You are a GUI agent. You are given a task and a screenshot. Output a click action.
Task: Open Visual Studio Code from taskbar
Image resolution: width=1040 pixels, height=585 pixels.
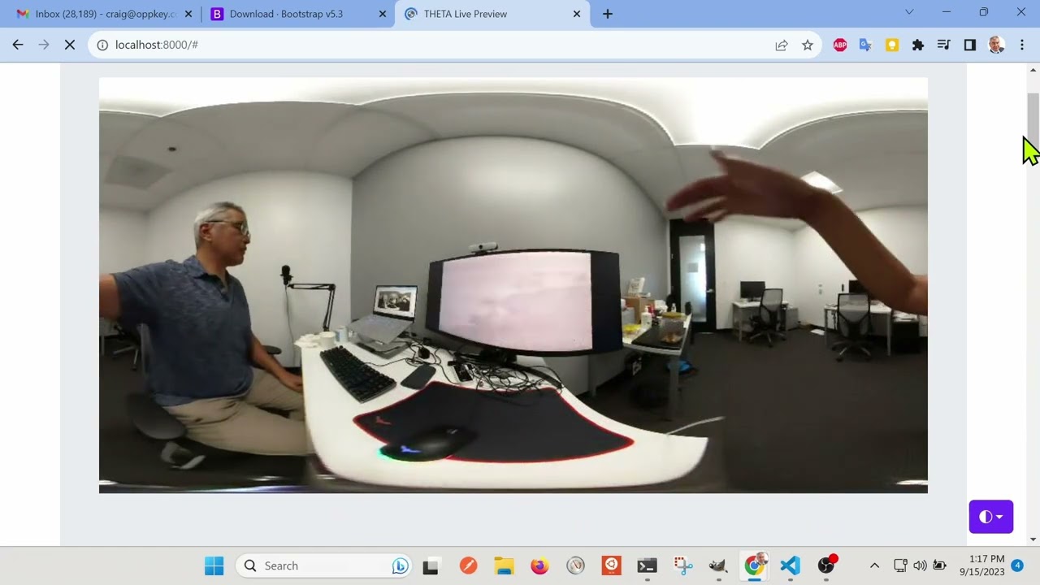coord(790,565)
